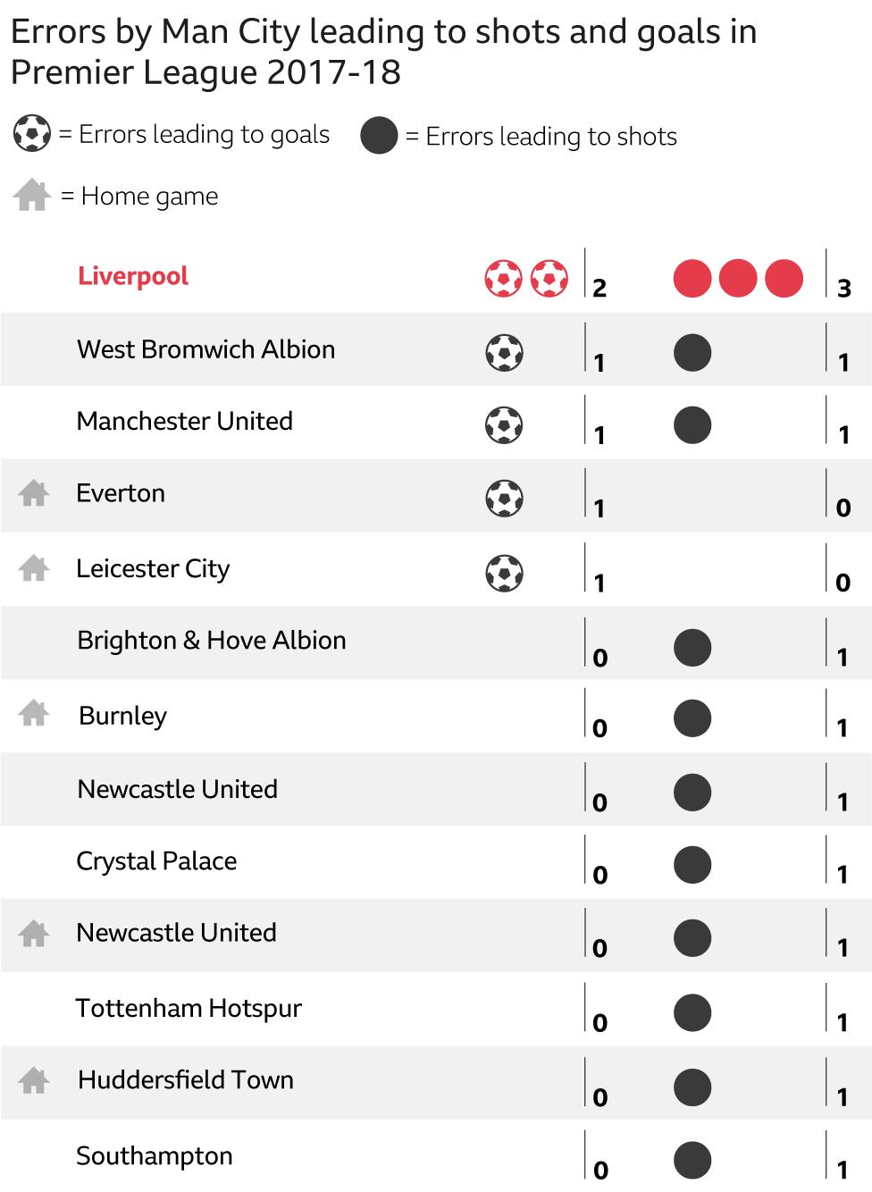Click the football icon in Manchester United row
This screenshot has width=872, height=1192.
coord(504,425)
